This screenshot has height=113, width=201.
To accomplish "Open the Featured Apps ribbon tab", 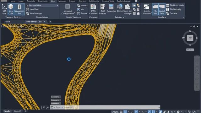I will click(123, 1).
